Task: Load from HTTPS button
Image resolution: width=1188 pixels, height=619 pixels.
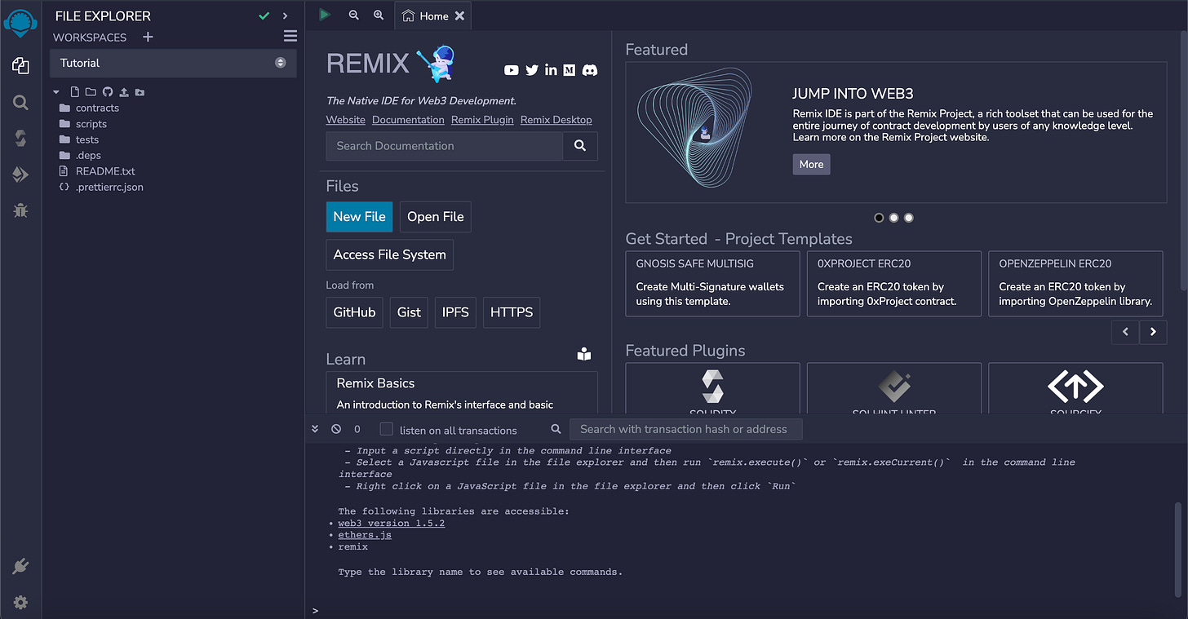Action: (512, 312)
